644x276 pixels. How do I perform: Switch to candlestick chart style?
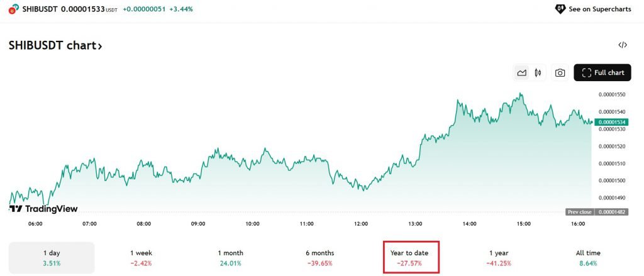pos(538,73)
